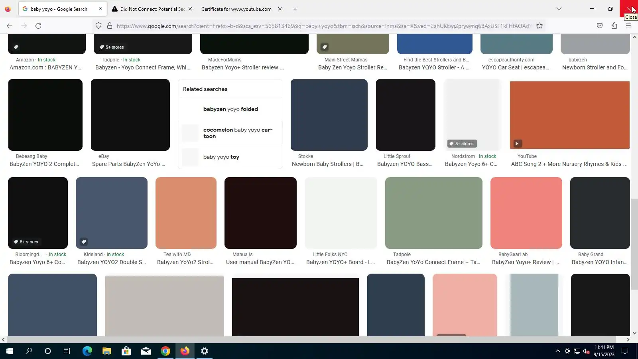Open eBay Spare Parts BabyZen YoYo thumbnail

[x=130, y=115]
